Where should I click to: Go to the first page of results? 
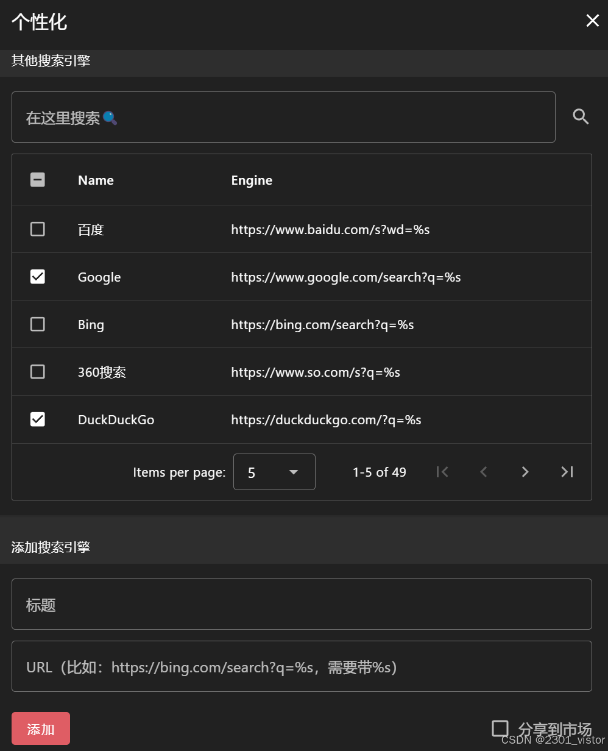click(442, 472)
